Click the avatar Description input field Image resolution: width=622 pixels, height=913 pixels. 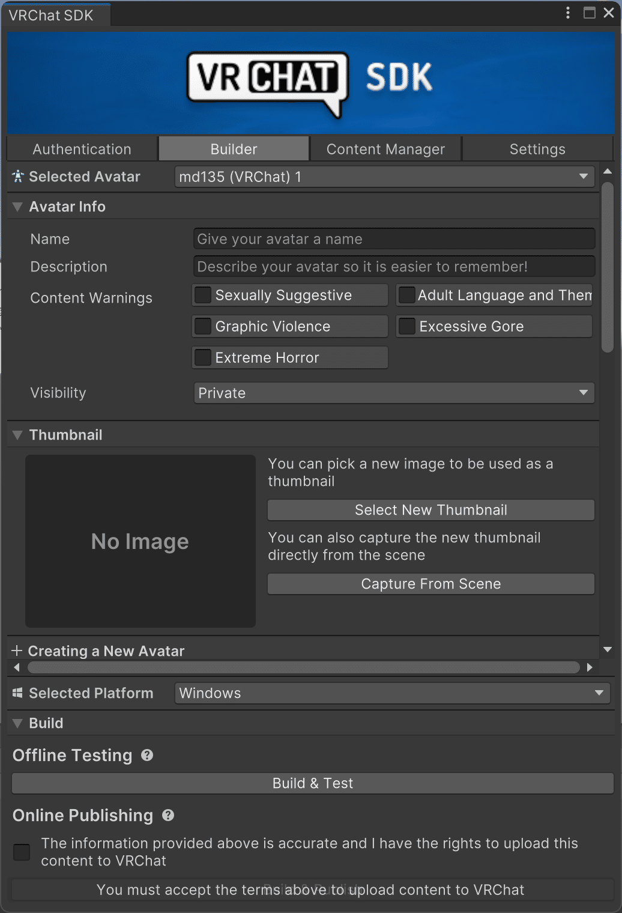pyautogui.click(x=394, y=266)
